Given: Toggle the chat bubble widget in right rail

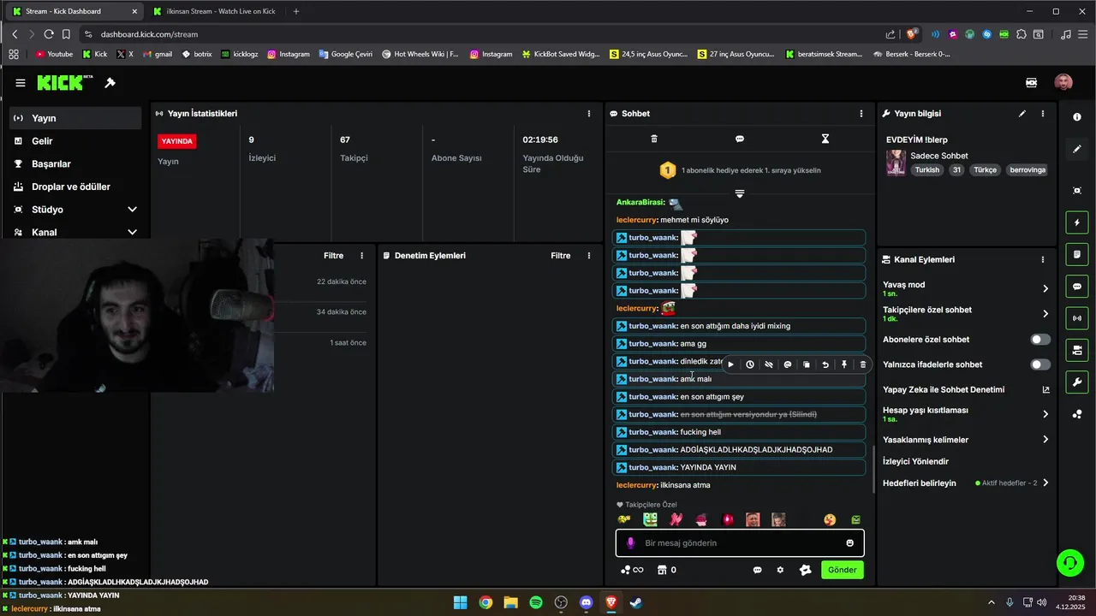Looking at the screenshot, I should 1077,287.
